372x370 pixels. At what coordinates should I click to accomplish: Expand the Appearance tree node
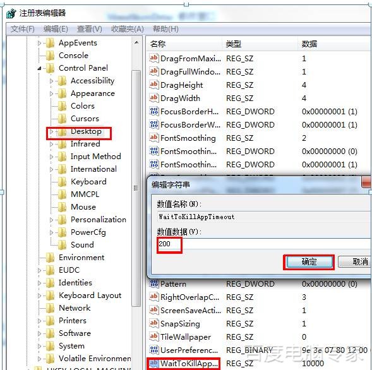click(51, 93)
